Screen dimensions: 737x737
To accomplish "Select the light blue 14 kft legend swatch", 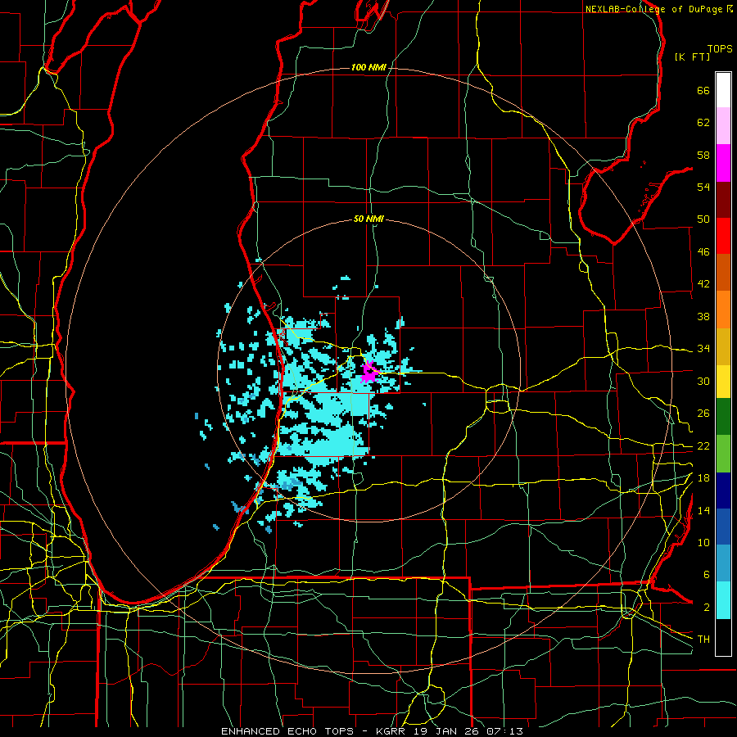I will [723, 563].
